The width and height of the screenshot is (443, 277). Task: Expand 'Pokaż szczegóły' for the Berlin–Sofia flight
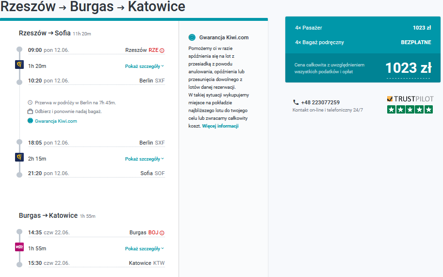(x=145, y=159)
